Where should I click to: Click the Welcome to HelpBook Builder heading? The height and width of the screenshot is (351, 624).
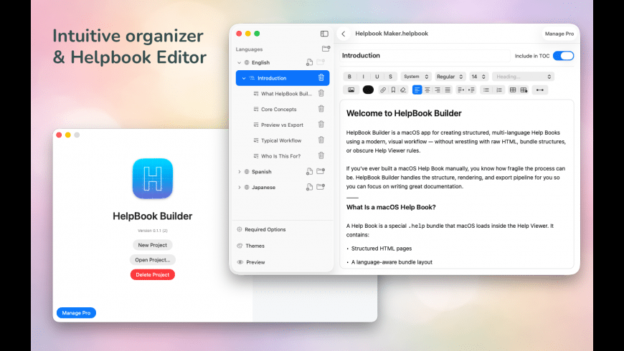tap(404, 113)
